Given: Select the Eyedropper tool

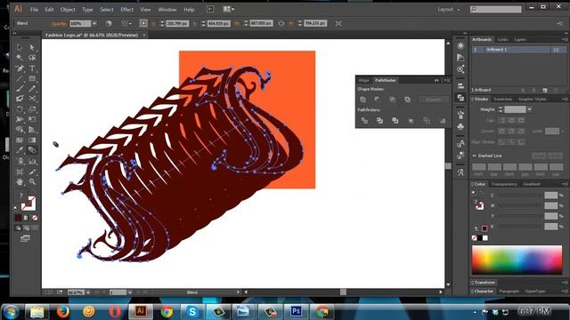Looking at the screenshot, I should click(x=20, y=150).
